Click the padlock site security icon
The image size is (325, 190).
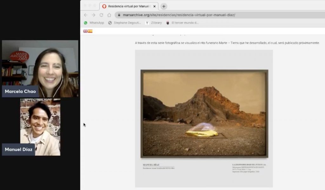(x=119, y=15)
